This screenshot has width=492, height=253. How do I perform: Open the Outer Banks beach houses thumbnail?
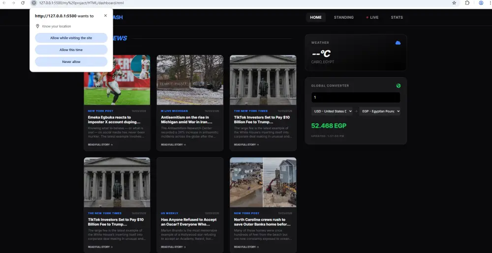point(263,182)
